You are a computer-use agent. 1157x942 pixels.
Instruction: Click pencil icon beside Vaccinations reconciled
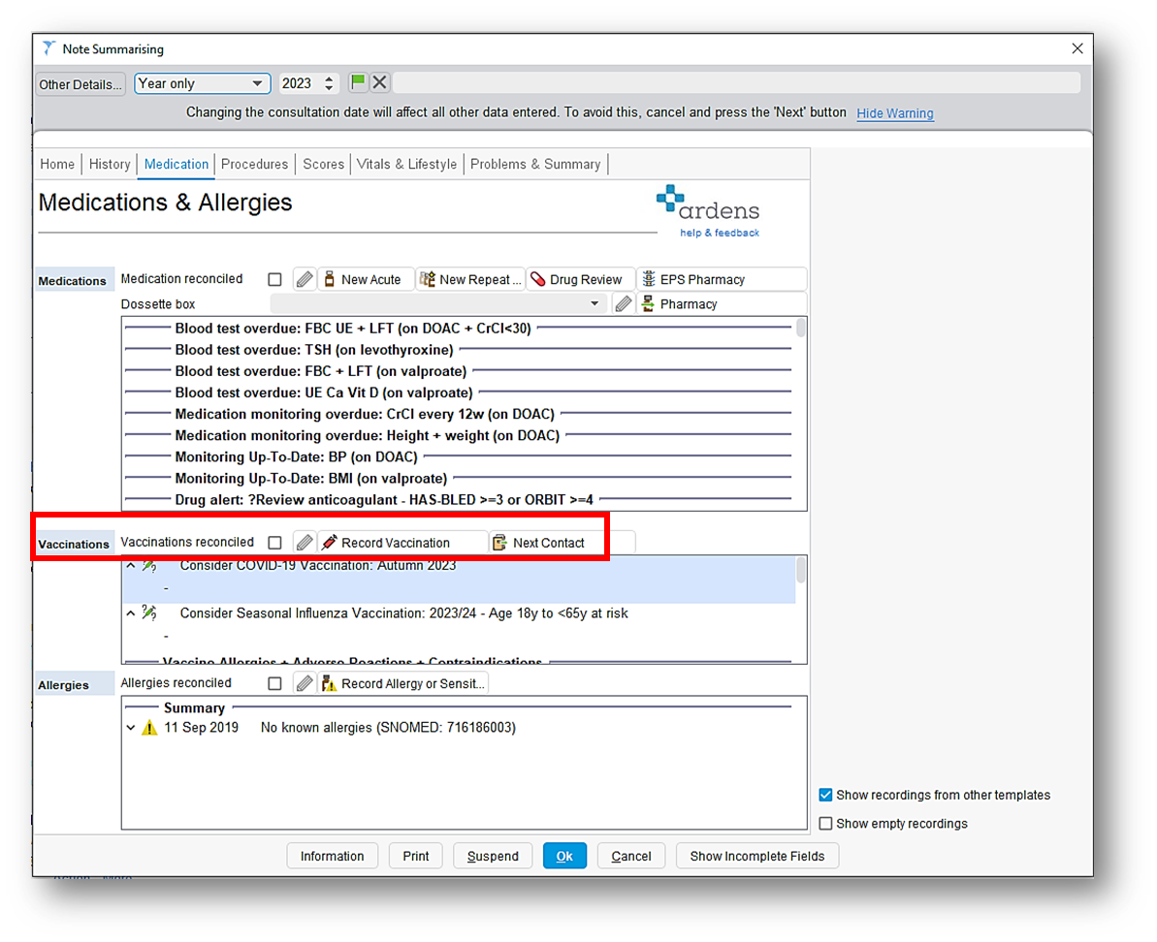[x=304, y=543]
